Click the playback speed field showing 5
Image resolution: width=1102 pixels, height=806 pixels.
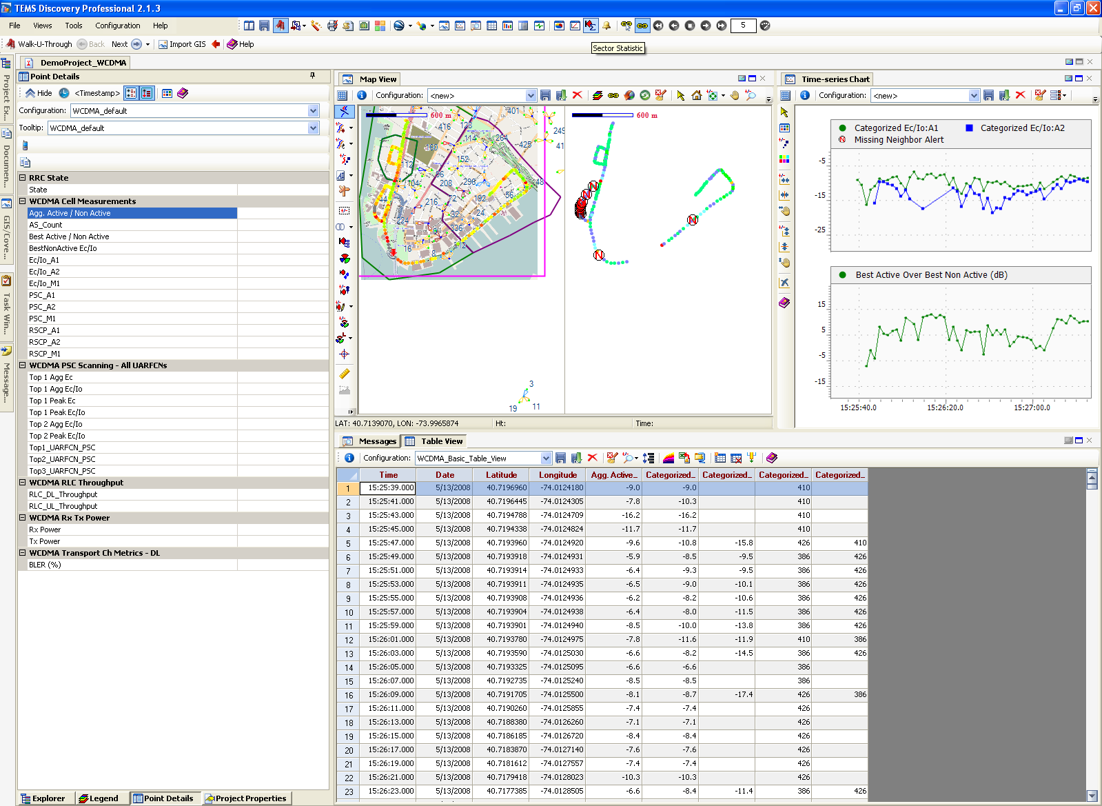[x=743, y=26]
